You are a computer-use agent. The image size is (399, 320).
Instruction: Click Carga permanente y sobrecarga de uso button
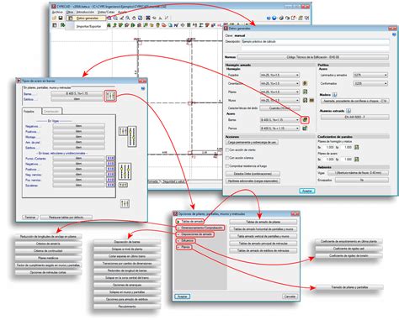tap(252, 142)
